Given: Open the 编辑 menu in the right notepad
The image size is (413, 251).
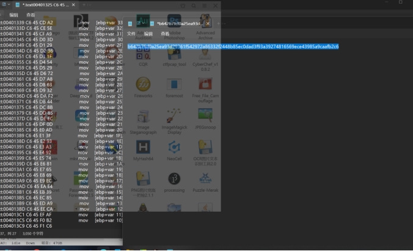Looking at the screenshot, I should click(148, 34).
